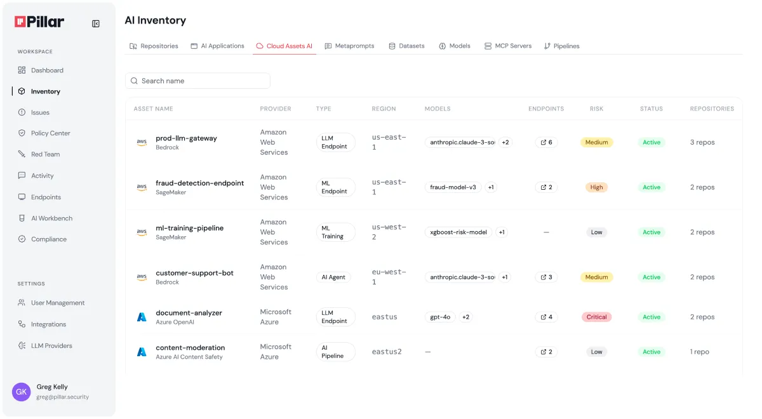Viewport: 762px width, 419px height.
Task: Expand the +1 model badge for fraud-detection-endpoint
Action: (x=490, y=187)
